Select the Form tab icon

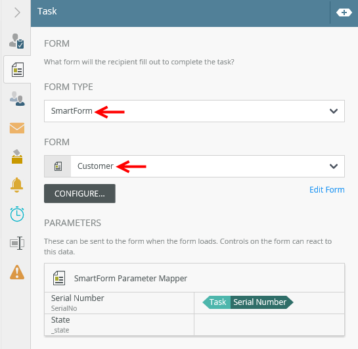tap(18, 70)
